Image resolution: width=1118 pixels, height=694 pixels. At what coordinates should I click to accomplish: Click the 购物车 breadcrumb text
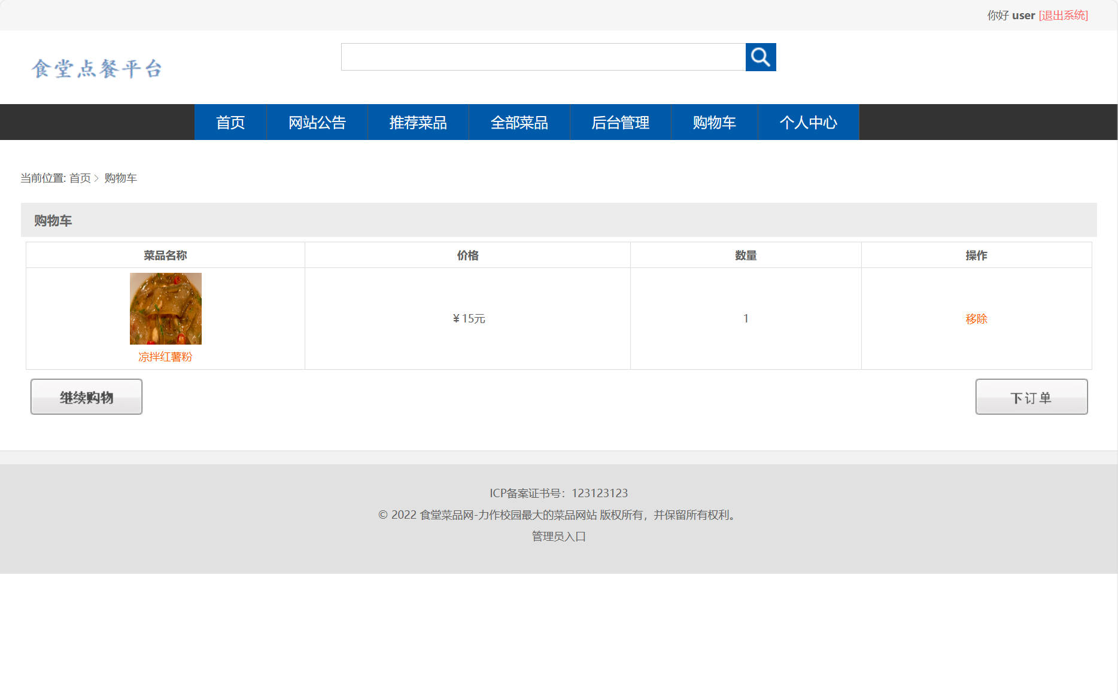coord(121,178)
